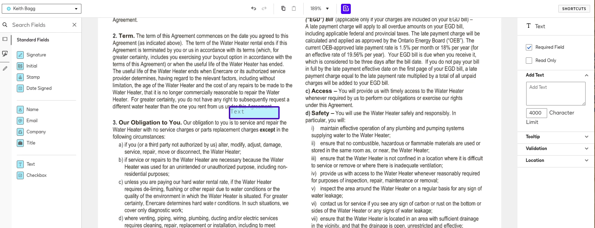
Task: Select the pencil edit sidebar icon
Action: [x=5, y=69]
